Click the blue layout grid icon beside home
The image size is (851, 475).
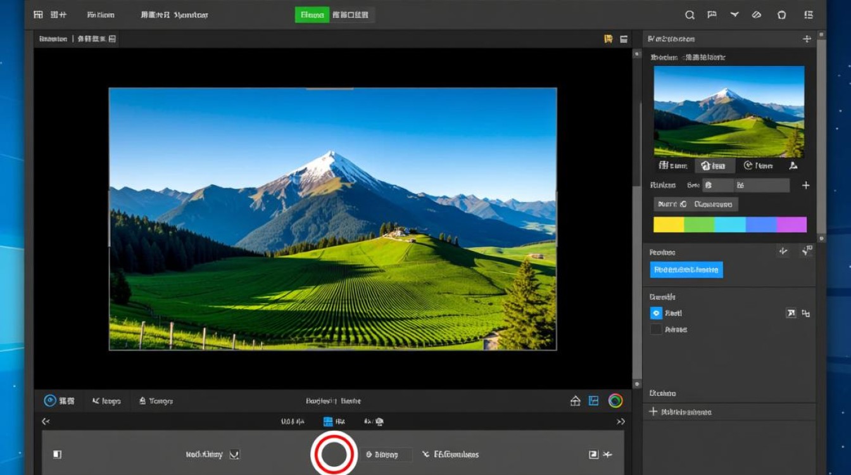click(594, 400)
